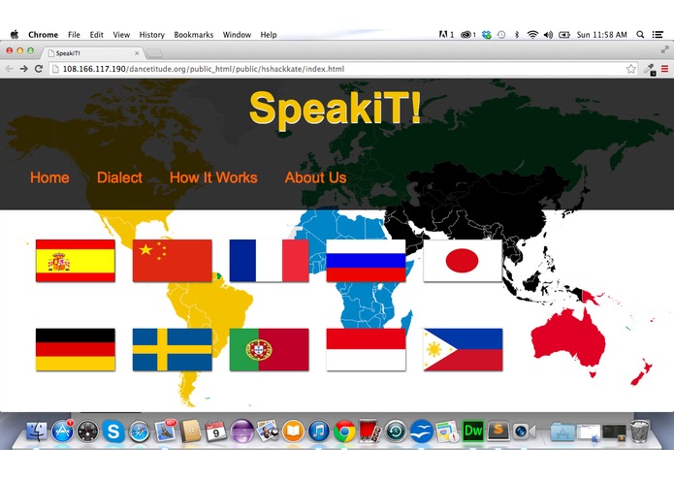Pick the Japan flag

coord(463,261)
